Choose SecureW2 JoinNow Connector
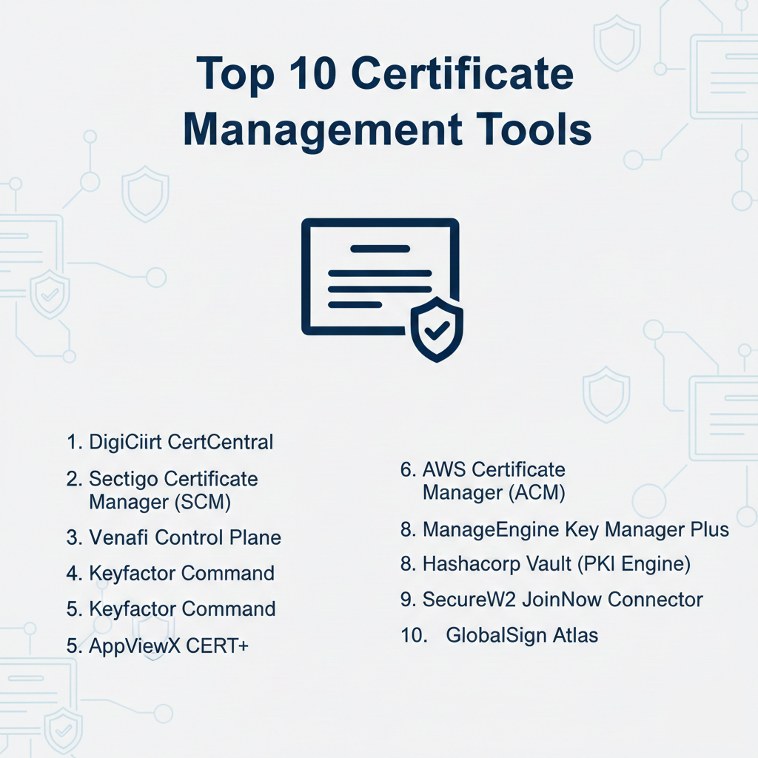The image size is (758, 758). click(551, 600)
